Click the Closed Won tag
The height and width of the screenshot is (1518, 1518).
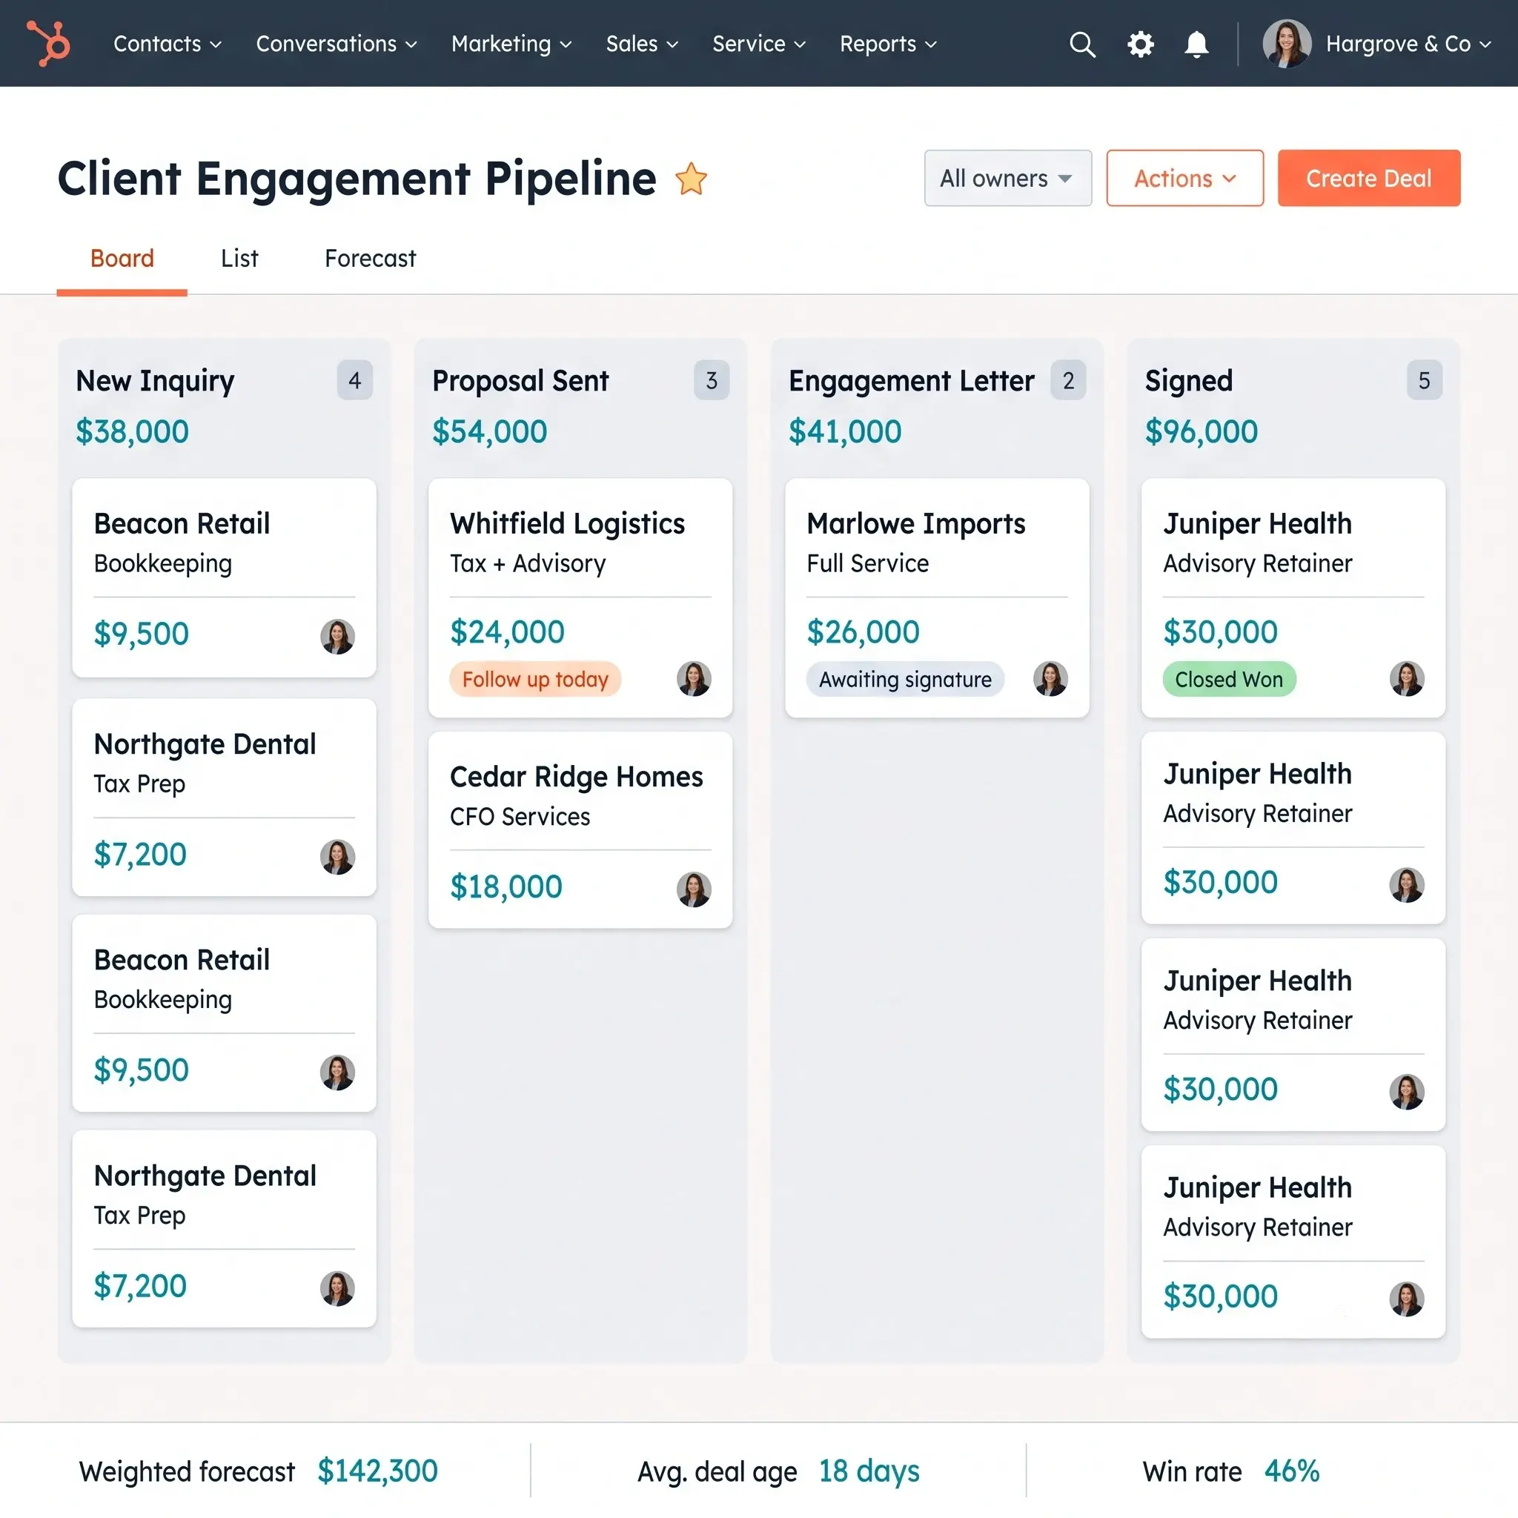tap(1229, 679)
